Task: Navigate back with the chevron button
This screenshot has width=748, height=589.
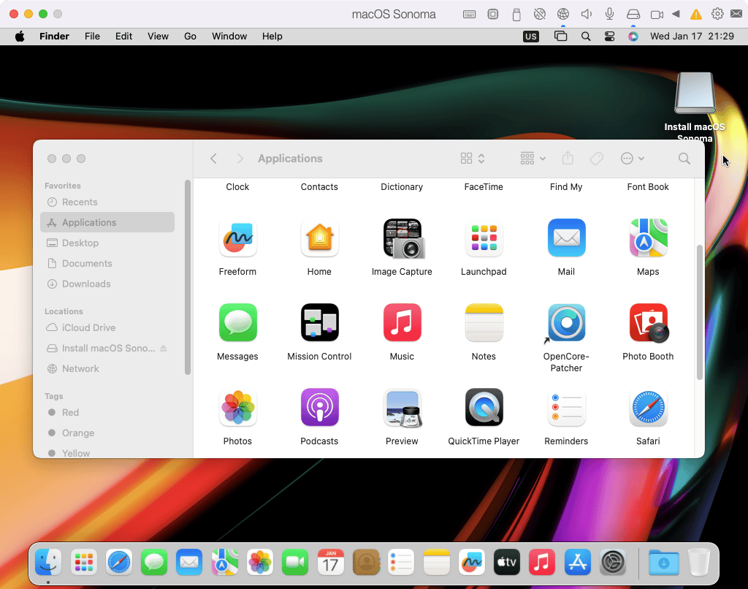Action: (213, 159)
